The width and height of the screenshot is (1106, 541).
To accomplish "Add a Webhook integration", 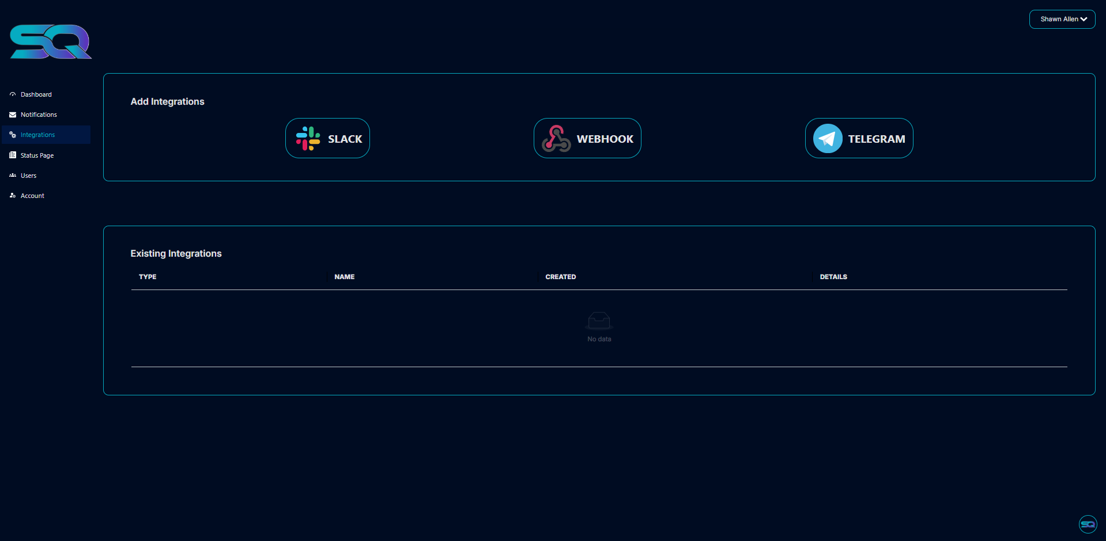I will (x=587, y=138).
